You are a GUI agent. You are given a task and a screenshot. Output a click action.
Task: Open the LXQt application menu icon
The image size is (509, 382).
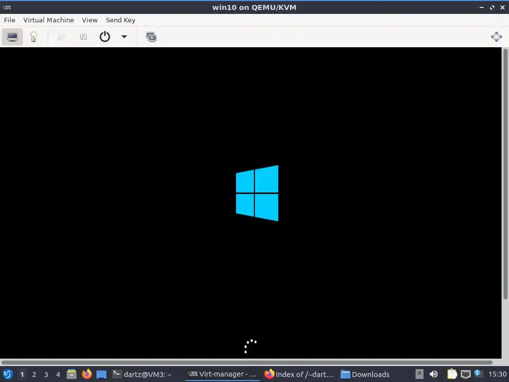[x=8, y=374]
